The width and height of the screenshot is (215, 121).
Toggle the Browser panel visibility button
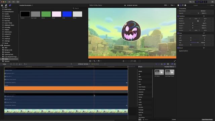pyautogui.click(x=197, y=2)
